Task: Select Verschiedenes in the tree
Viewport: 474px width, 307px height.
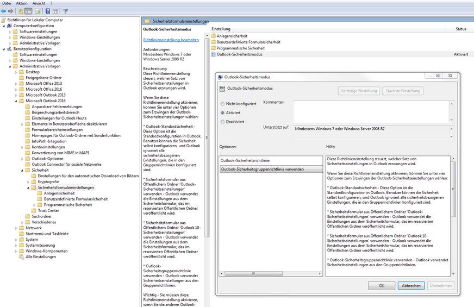Action: click(44, 222)
